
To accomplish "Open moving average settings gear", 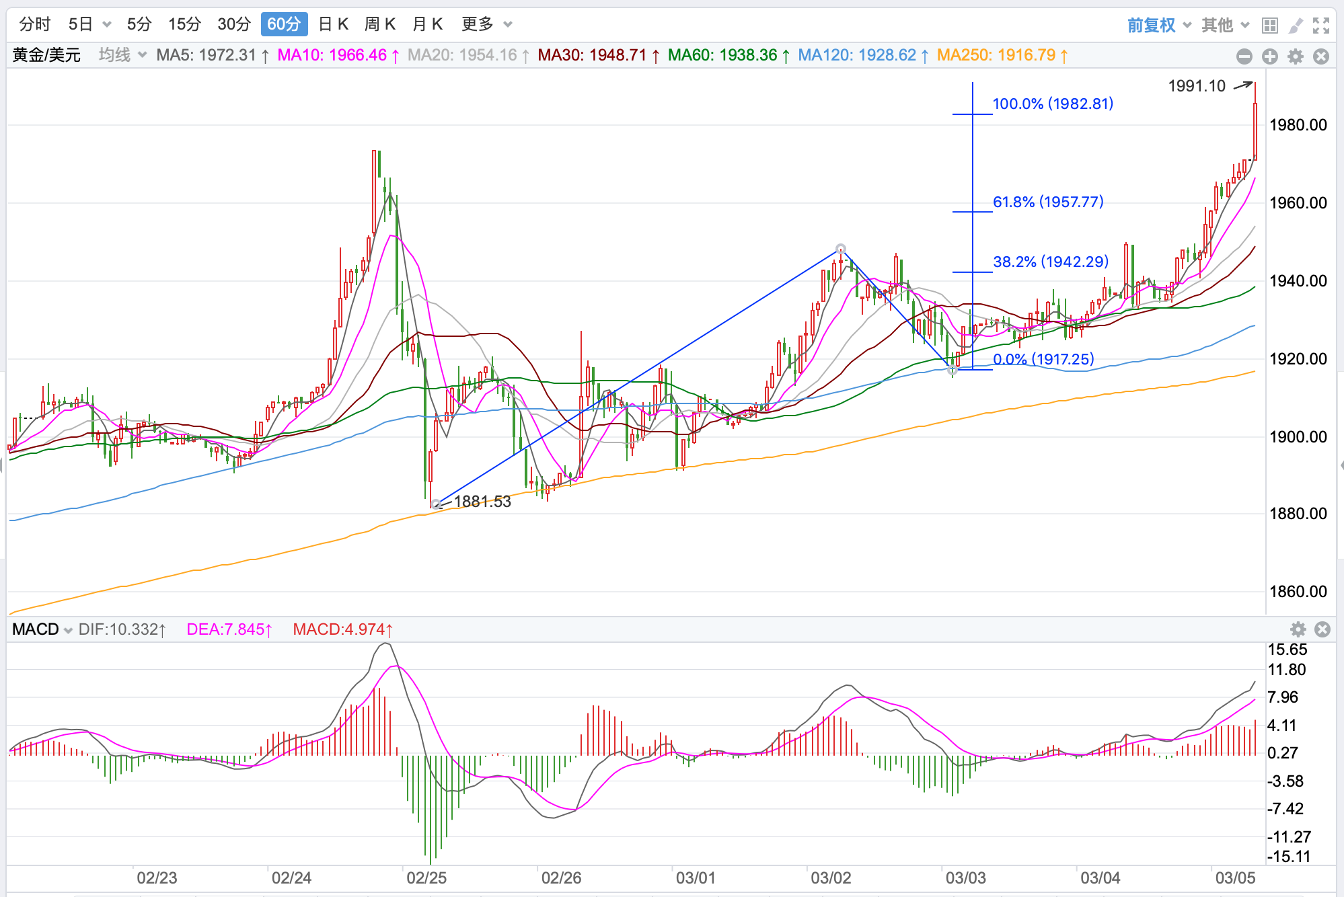I will click(x=1296, y=56).
